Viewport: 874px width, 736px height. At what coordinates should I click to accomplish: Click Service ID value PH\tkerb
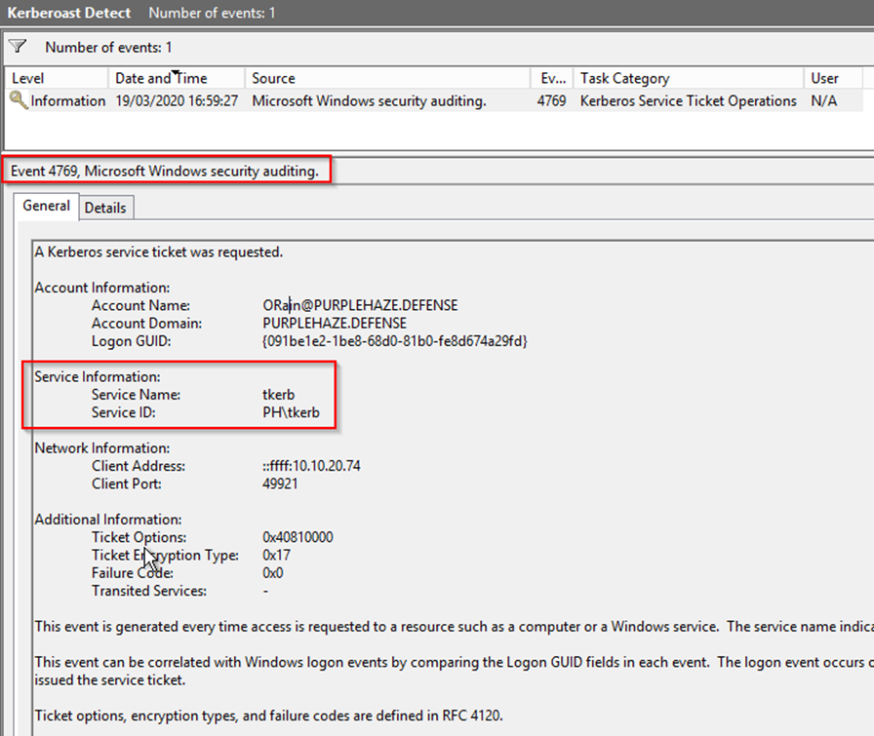291,412
